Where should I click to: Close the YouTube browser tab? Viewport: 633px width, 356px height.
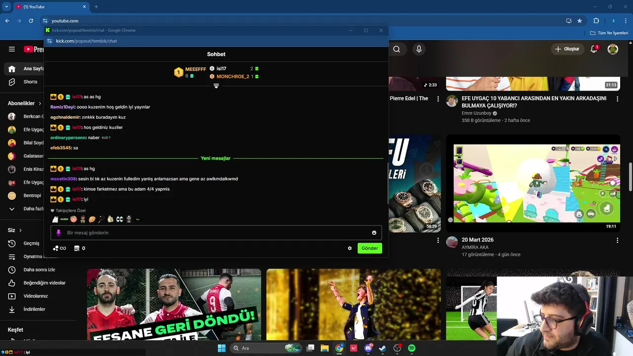click(85, 7)
